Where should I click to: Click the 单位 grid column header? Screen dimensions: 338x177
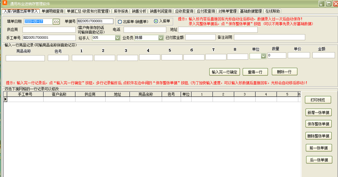186,94
